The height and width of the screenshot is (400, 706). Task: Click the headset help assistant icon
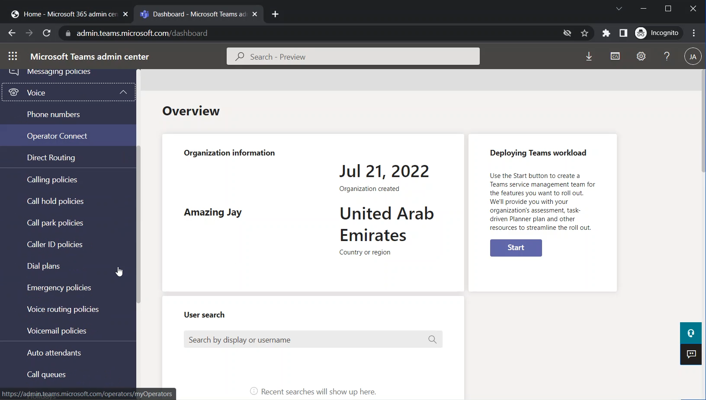(691, 333)
